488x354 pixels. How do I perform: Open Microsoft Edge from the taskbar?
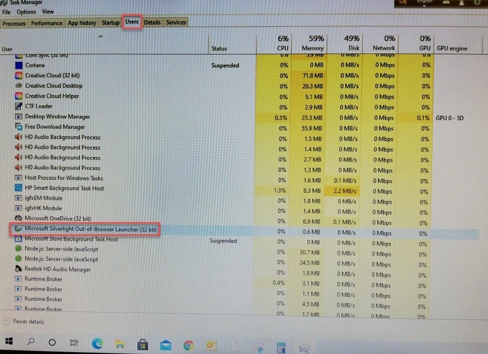pyautogui.click(x=96, y=344)
